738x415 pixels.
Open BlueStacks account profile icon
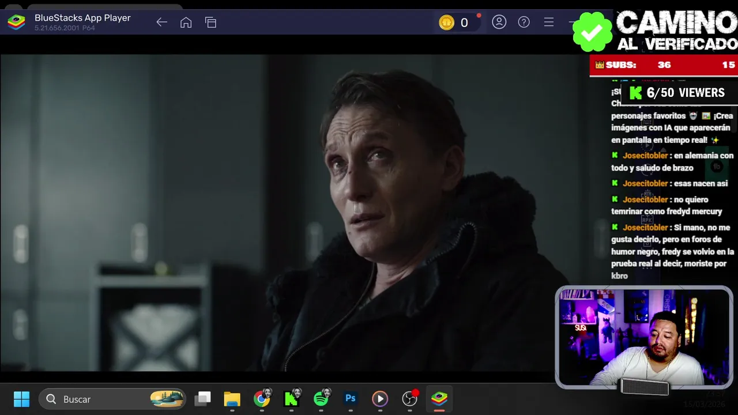pyautogui.click(x=499, y=22)
